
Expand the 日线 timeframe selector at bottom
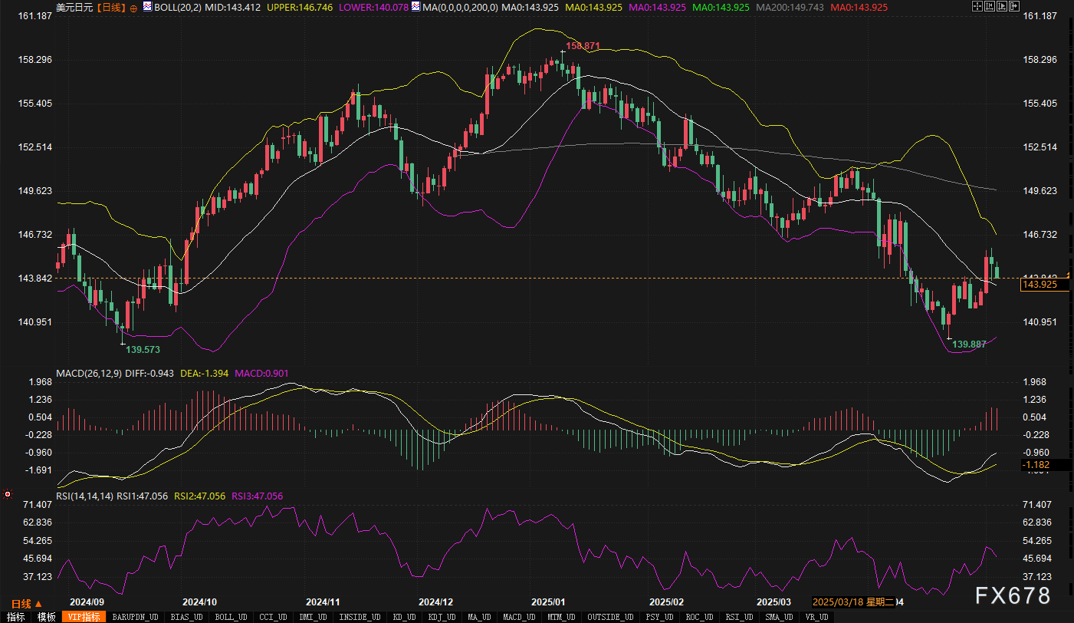pos(27,604)
